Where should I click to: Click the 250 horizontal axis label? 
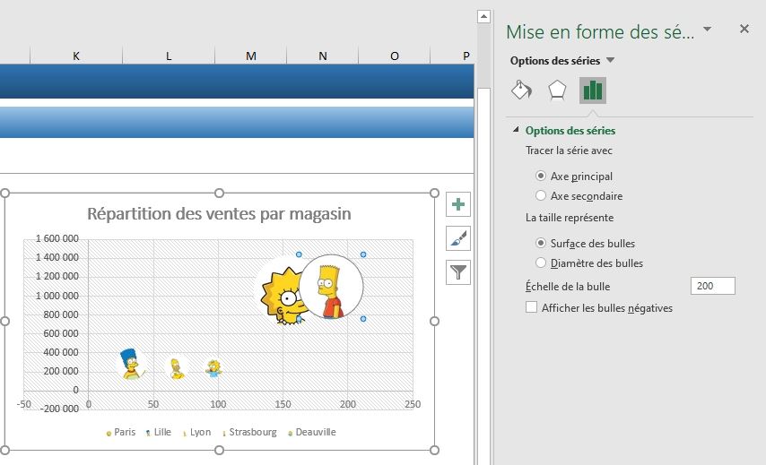[413, 404]
